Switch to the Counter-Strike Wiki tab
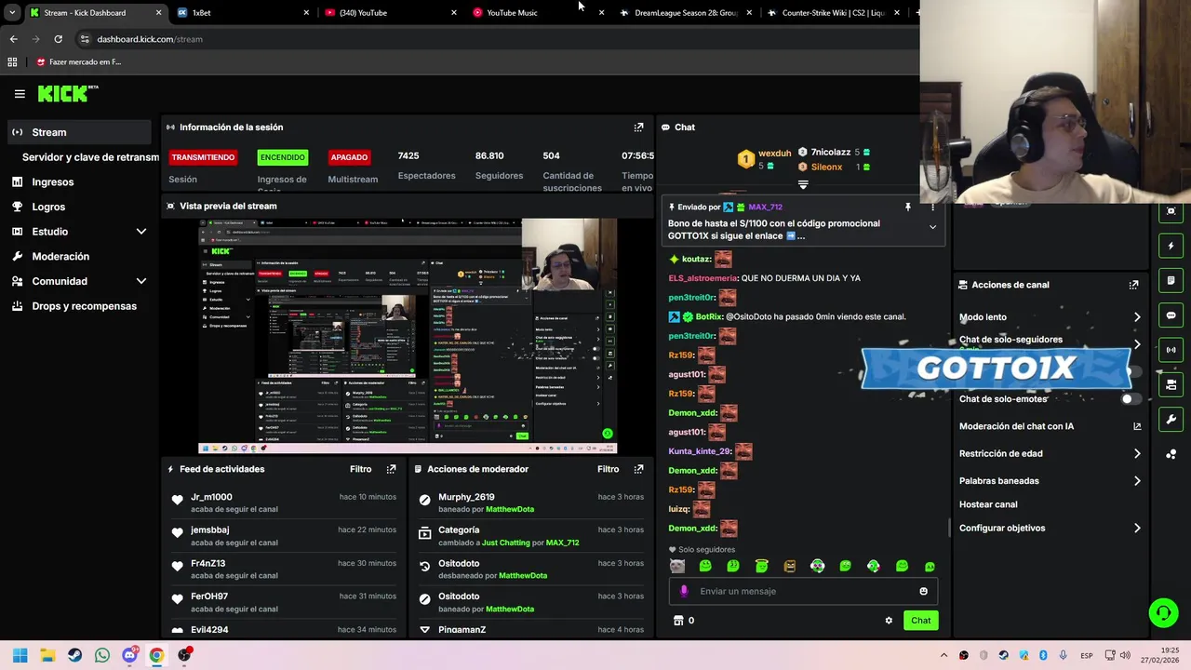Image resolution: width=1191 pixels, height=670 pixels. [x=834, y=13]
